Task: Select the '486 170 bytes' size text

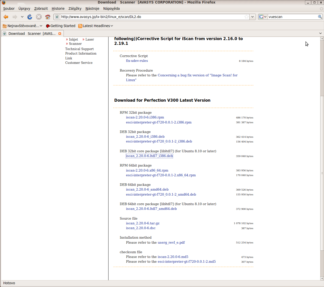Action: coord(244,117)
